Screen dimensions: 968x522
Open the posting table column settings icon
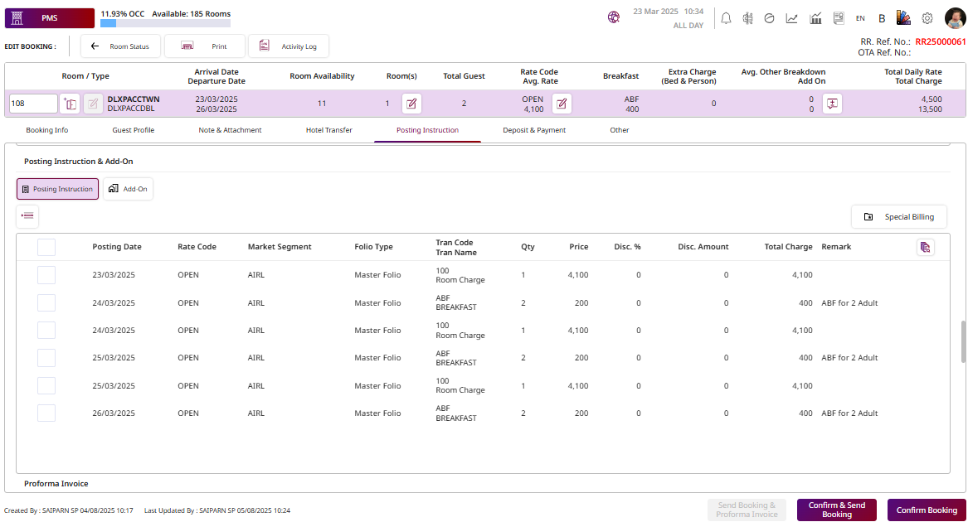[925, 247]
